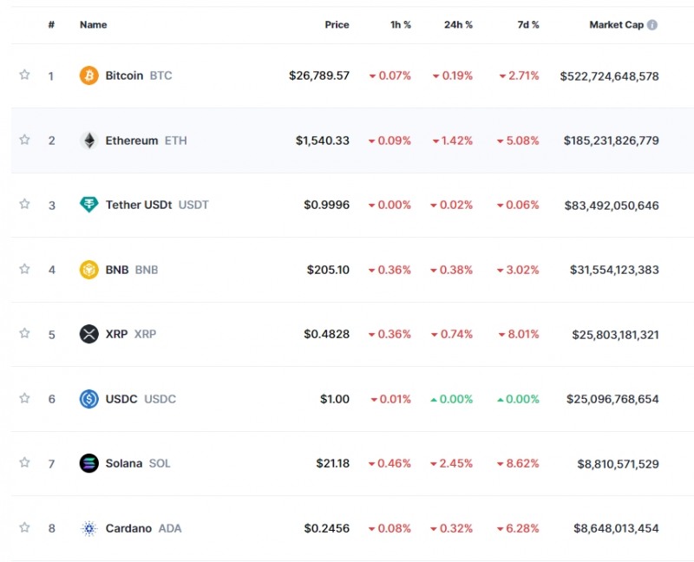694x562 pixels.
Task: Click the Tether USDt logo icon
Action: tap(89, 205)
